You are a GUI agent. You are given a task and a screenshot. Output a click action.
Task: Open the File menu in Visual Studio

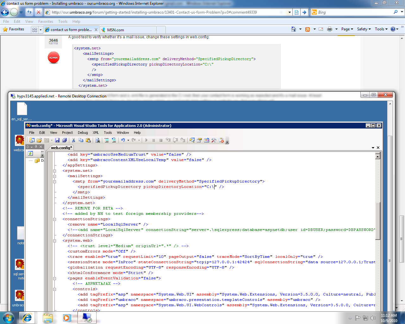[32, 133]
